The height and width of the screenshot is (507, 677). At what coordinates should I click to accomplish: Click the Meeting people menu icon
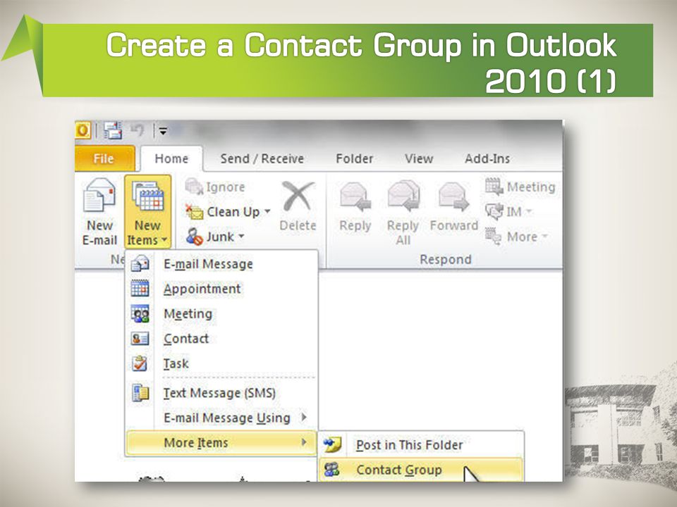point(140,313)
